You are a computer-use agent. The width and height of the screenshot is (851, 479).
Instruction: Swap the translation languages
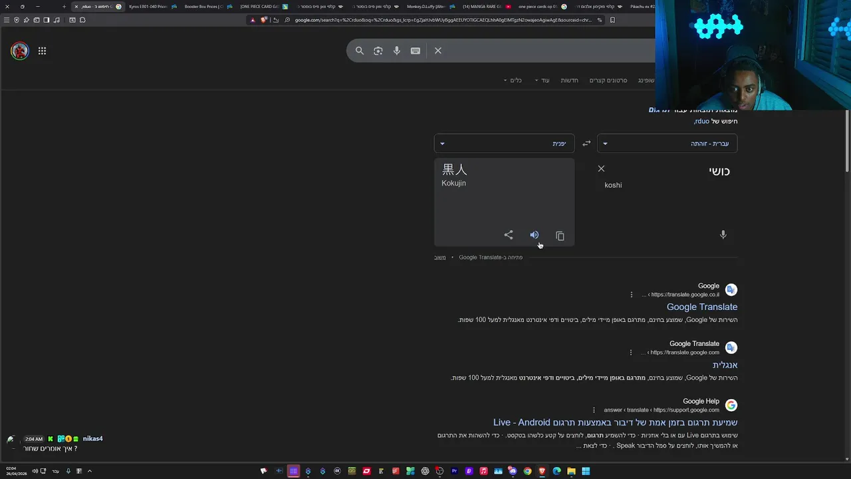click(586, 143)
